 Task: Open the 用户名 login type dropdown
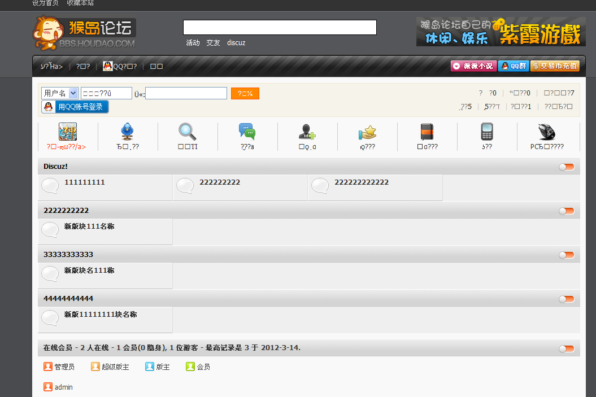coord(60,93)
